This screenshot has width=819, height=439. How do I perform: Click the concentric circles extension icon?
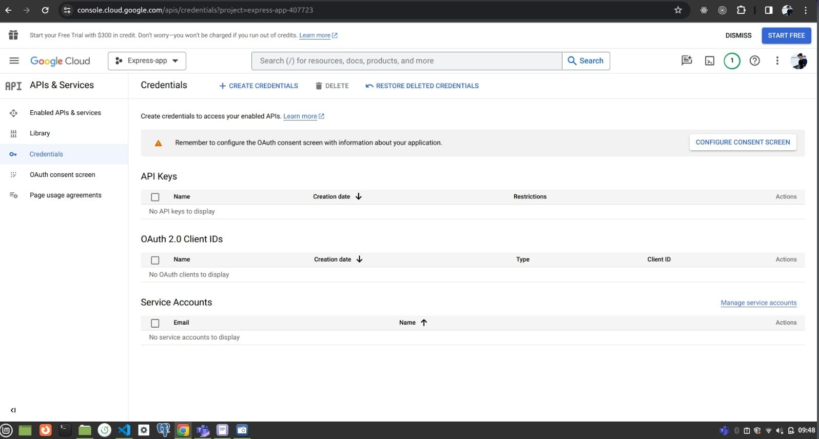tap(722, 10)
